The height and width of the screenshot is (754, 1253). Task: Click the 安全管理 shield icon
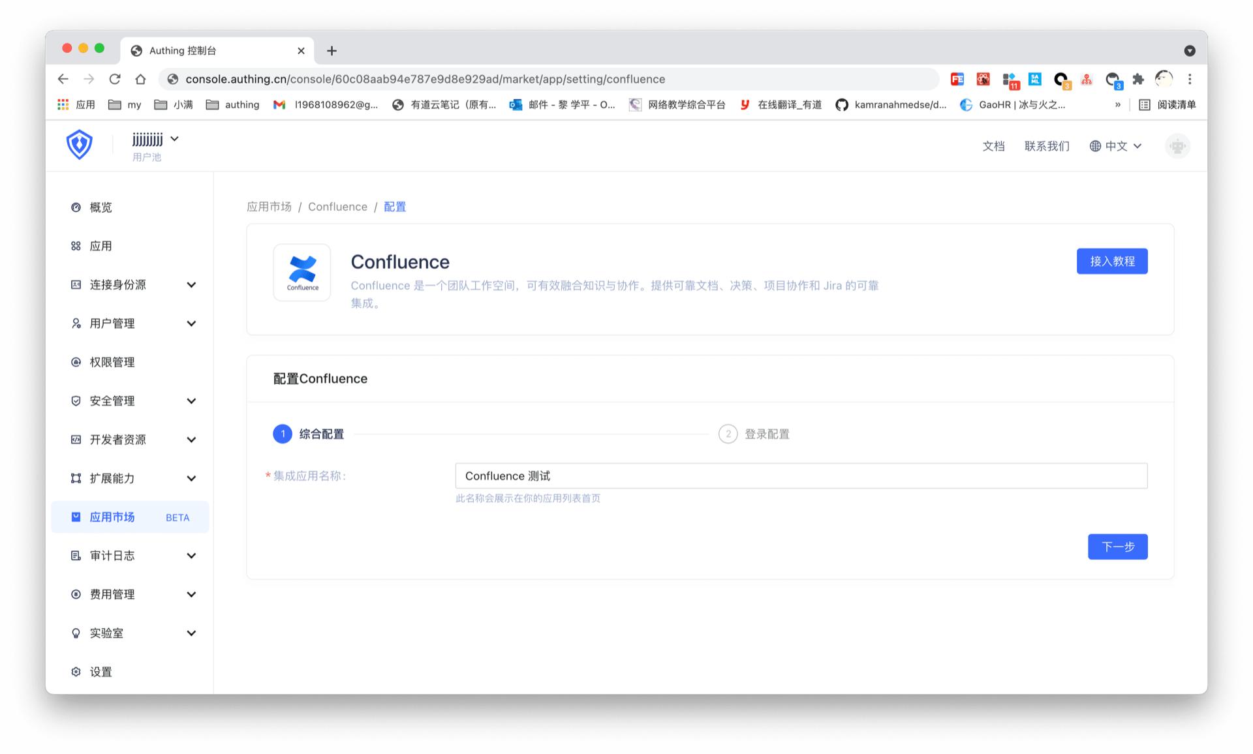[76, 401]
